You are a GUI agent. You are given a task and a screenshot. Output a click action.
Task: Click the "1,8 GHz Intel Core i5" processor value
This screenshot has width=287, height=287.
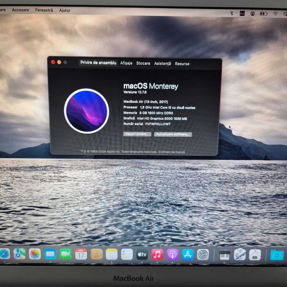coord(156,107)
